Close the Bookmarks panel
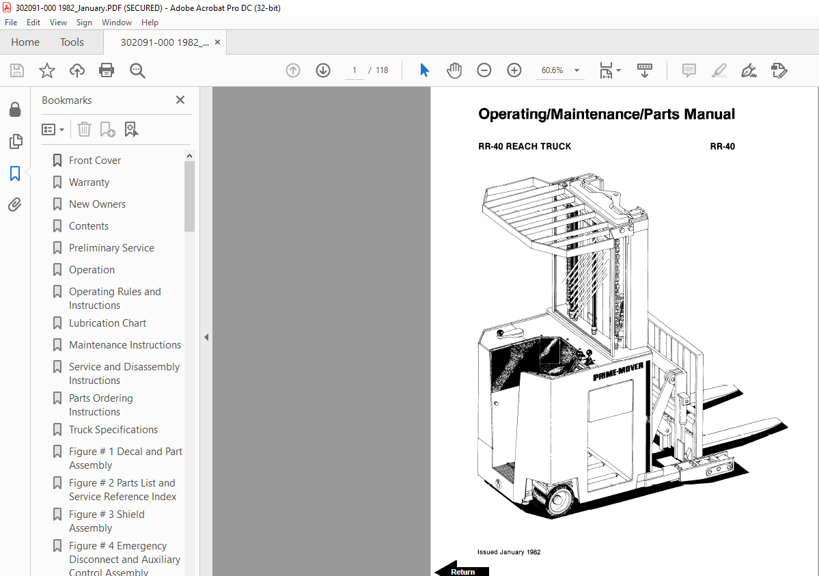 (180, 100)
